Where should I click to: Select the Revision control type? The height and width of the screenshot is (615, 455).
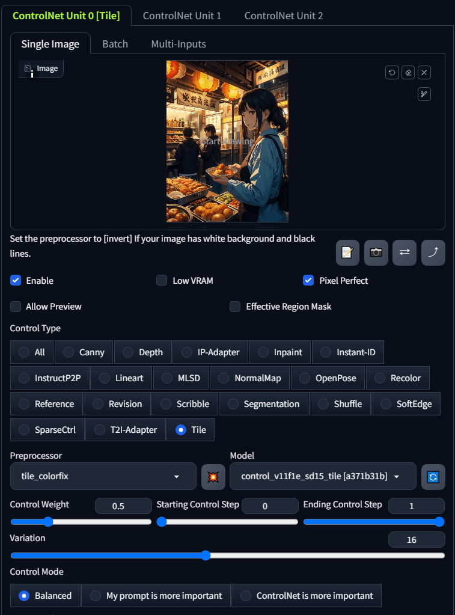click(117, 404)
